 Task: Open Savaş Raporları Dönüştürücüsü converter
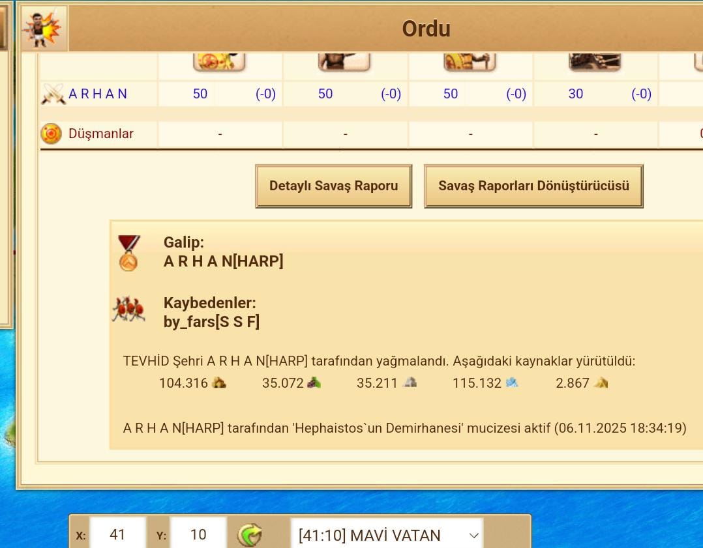533,186
